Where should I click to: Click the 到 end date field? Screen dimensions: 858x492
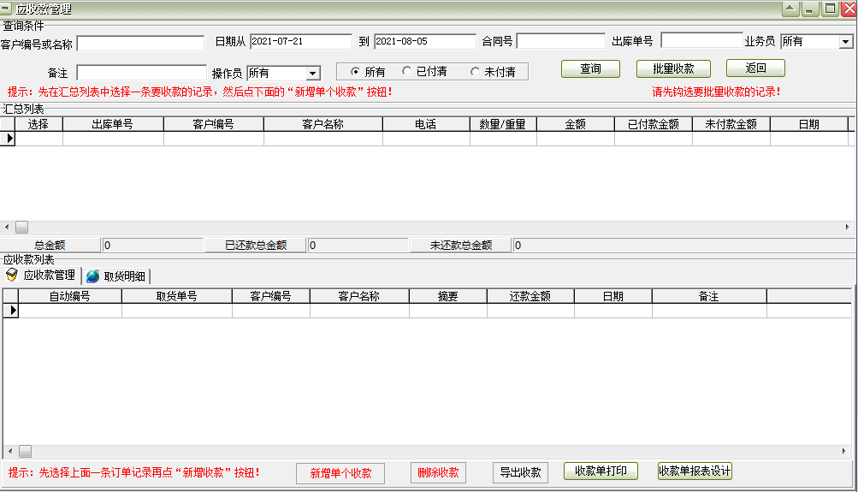click(425, 42)
